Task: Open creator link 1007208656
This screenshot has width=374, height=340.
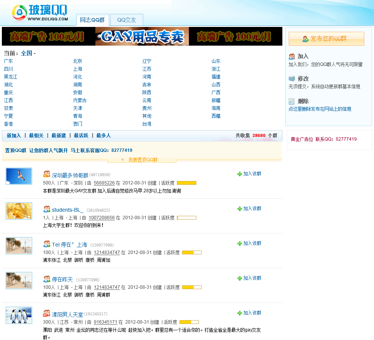Action: click(102, 218)
